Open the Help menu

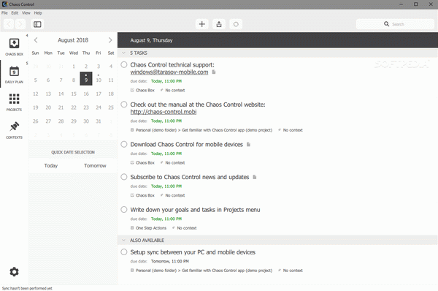(x=38, y=13)
